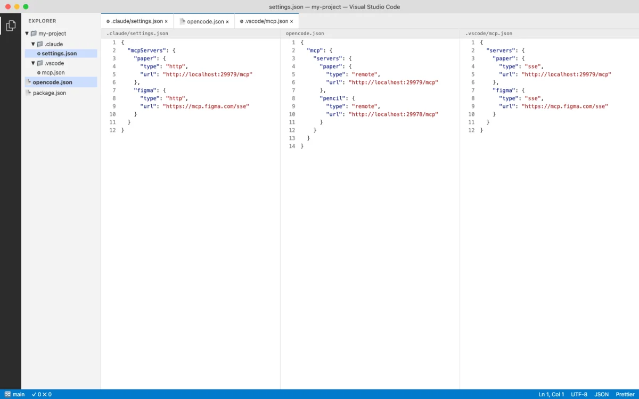Click line number 12 in the settings.json editor
The image size is (639, 399).
112,130
